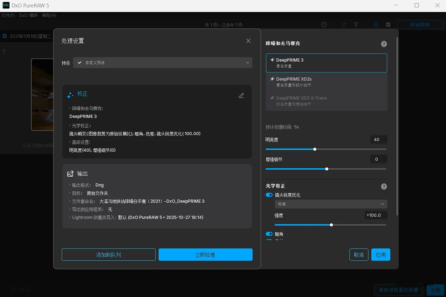Toggle the 镜头锐度优化 switch off
This screenshot has width=446, height=297.
[269, 195]
